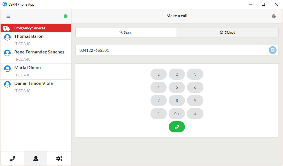Select contact Rene Fernandez Sanchez

click(x=39, y=52)
